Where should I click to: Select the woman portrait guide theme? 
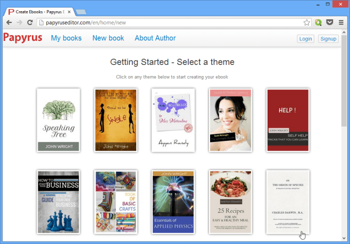(230, 120)
